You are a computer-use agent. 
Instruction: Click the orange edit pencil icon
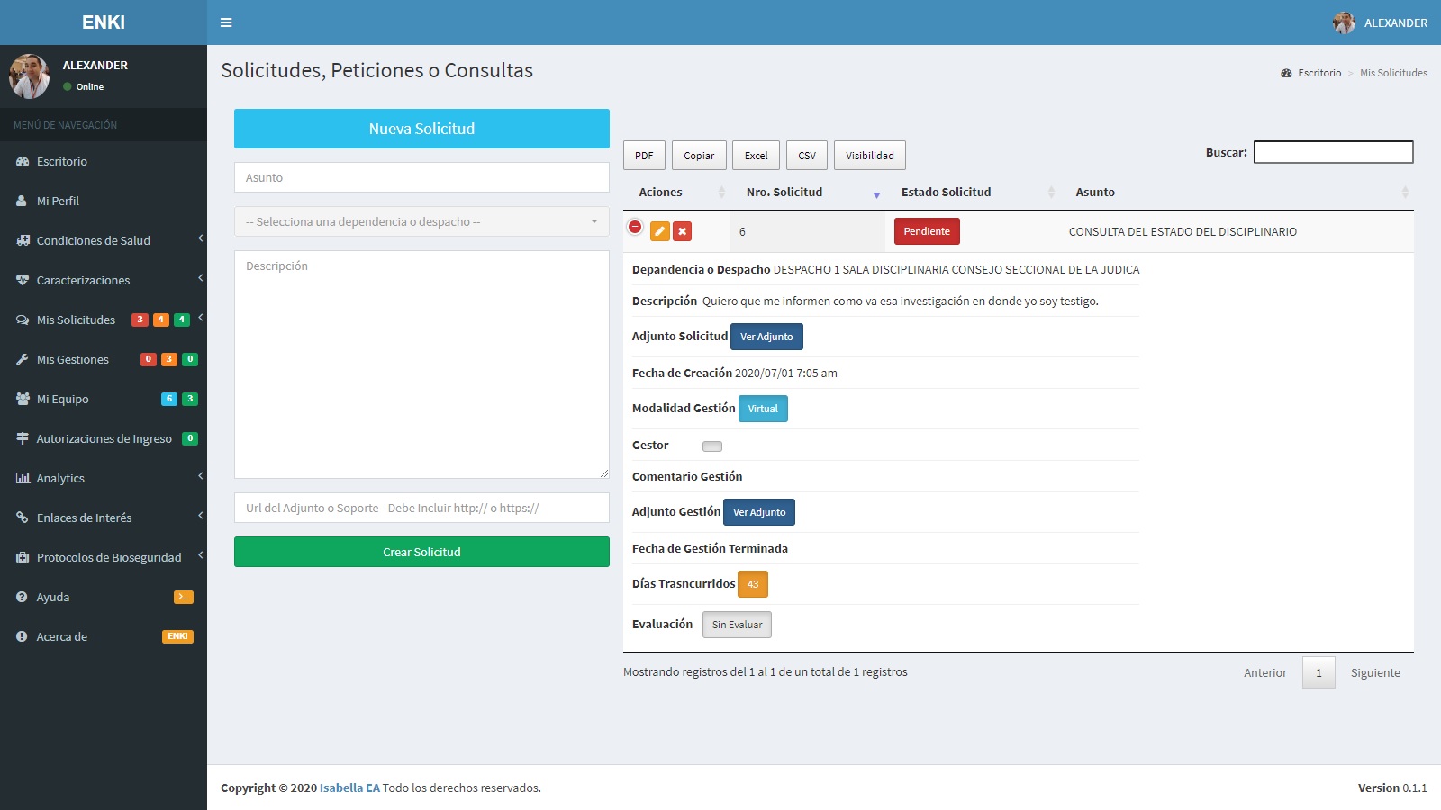click(x=659, y=232)
